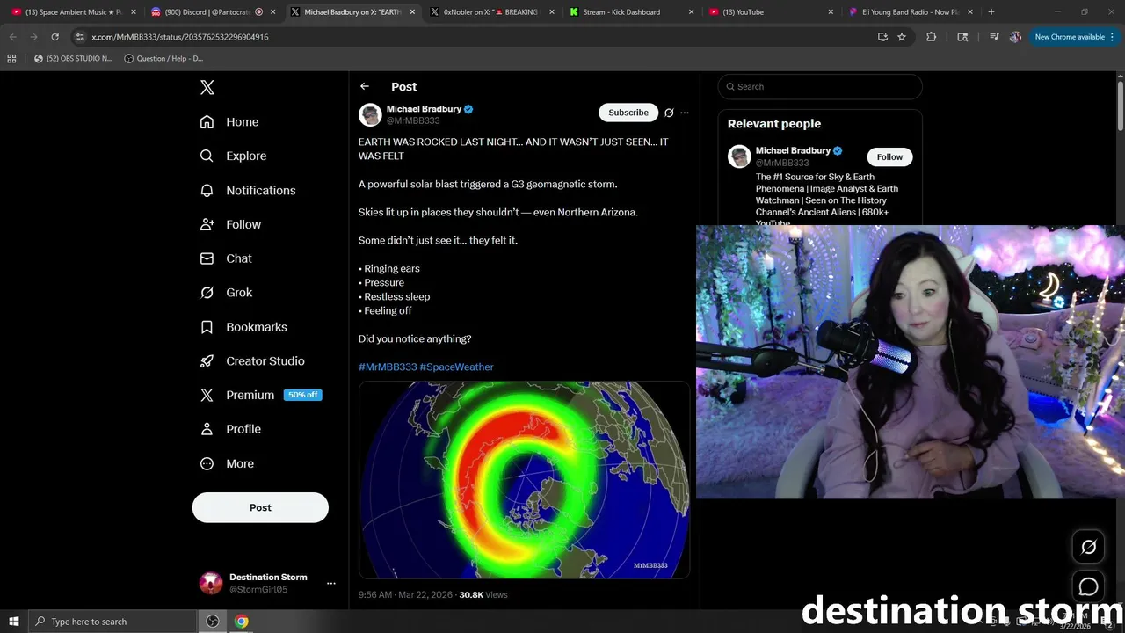Open the Windows Start menu
The width and height of the screenshot is (1125, 633).
[13, 622]
